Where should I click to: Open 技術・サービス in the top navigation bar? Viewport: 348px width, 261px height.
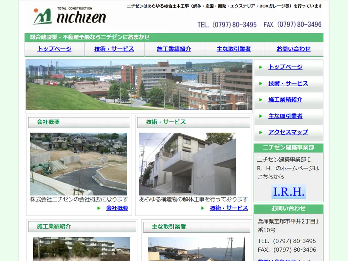pos(114,49)
